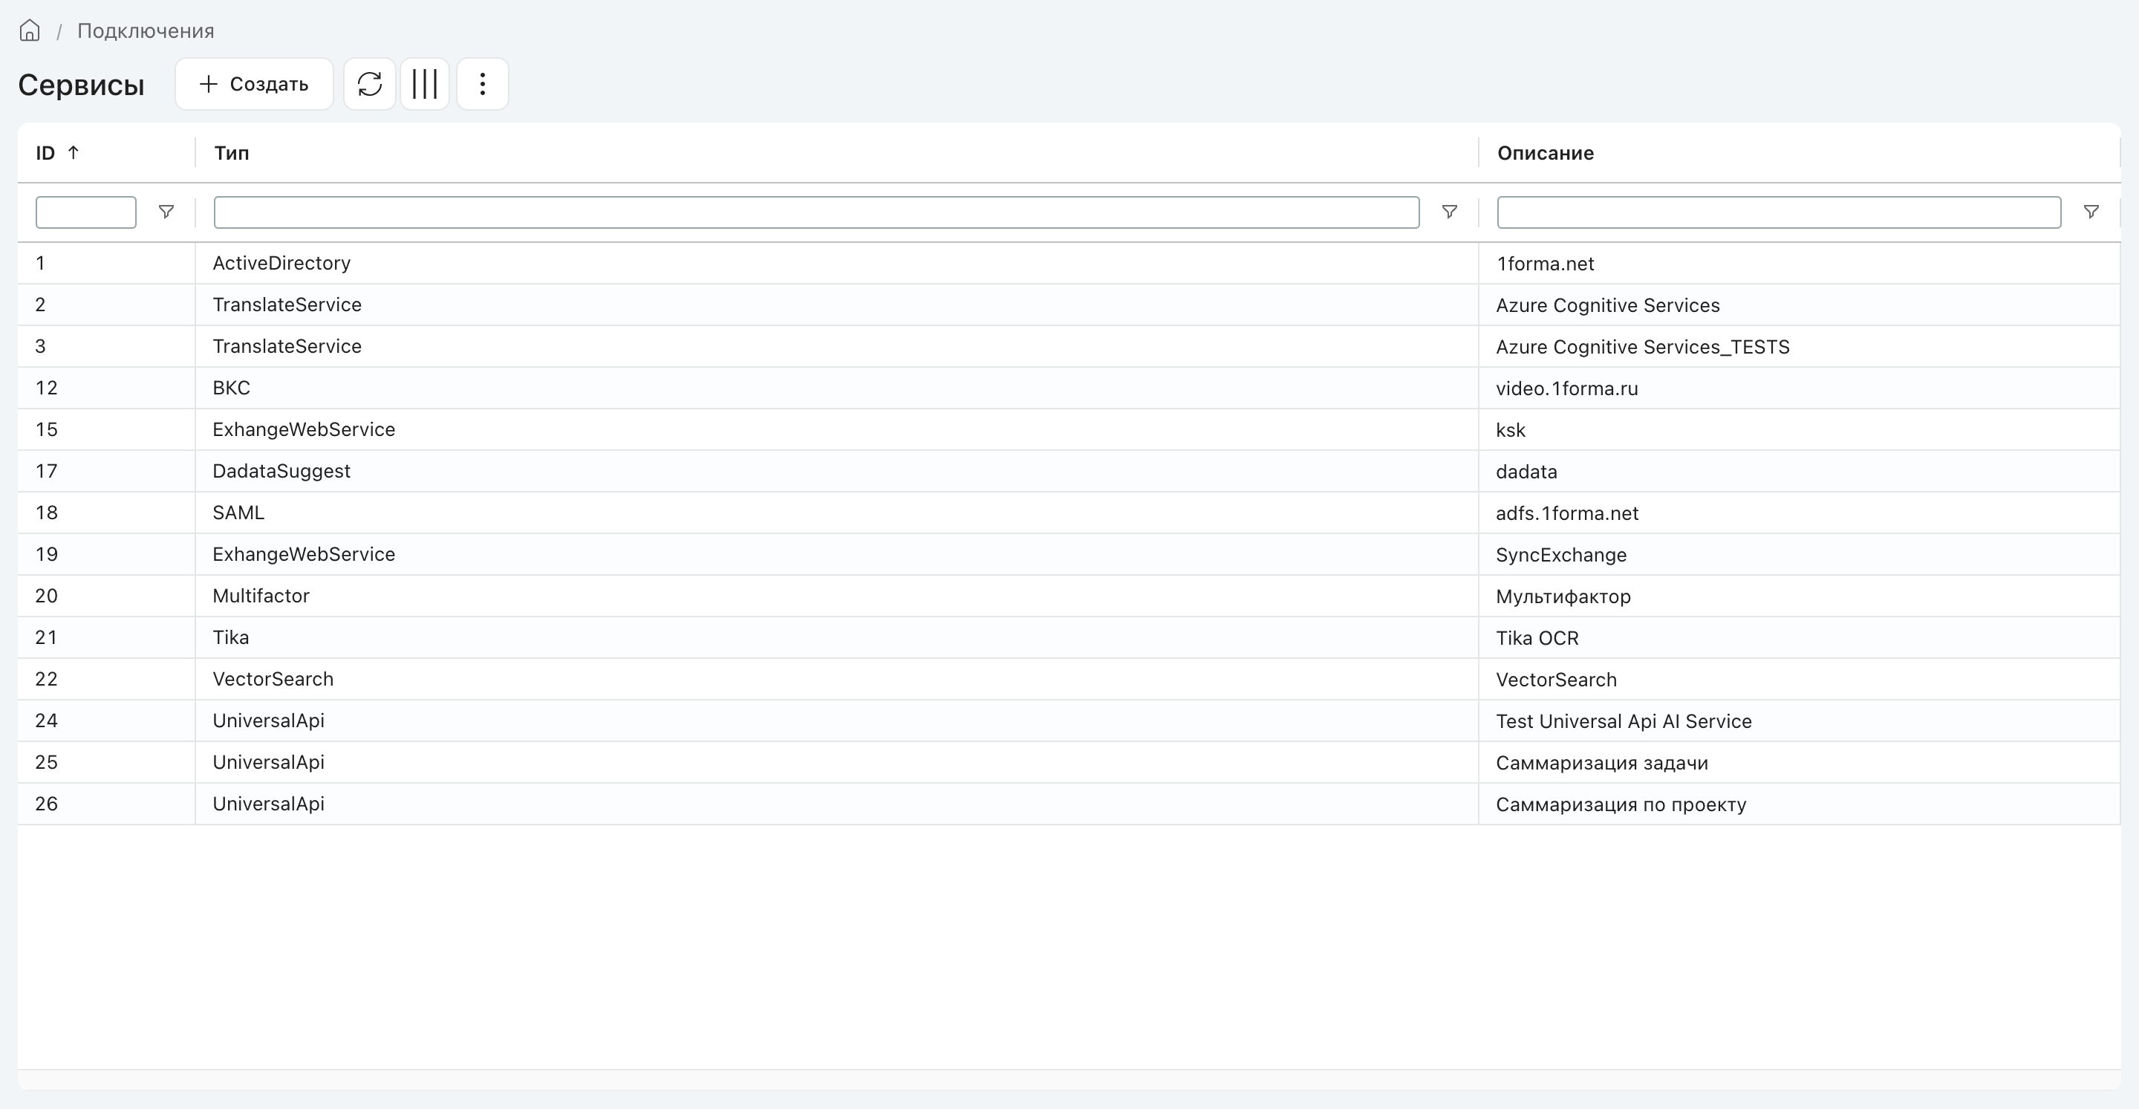Image resolution: width=2139 pixels, height=1109 pixels.
Task: Select TranslateService in the row with ID 3
Action: (x=836, y=346)
